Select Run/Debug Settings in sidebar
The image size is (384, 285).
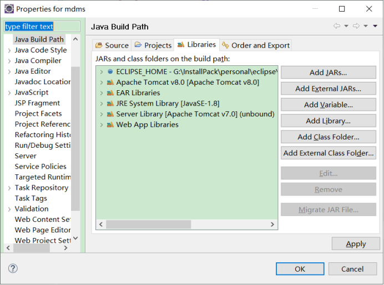tap(42, 146)
